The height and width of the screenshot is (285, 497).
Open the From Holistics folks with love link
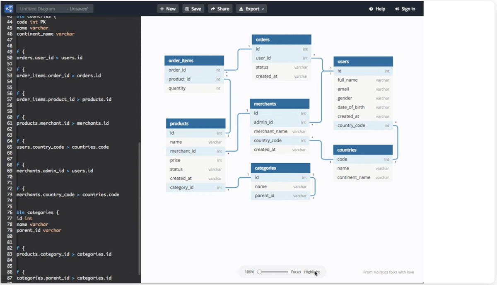pos(388,272)
